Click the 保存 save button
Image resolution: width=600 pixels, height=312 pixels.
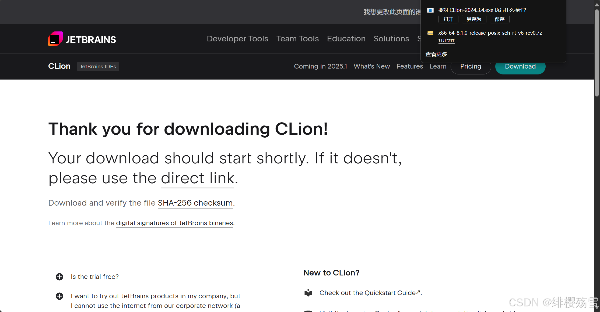click(x=499, y=19)
